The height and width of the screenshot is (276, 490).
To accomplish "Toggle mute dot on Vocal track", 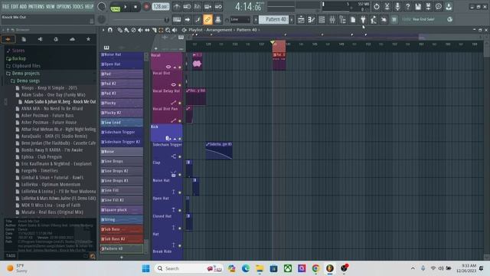I will point(180,67).
